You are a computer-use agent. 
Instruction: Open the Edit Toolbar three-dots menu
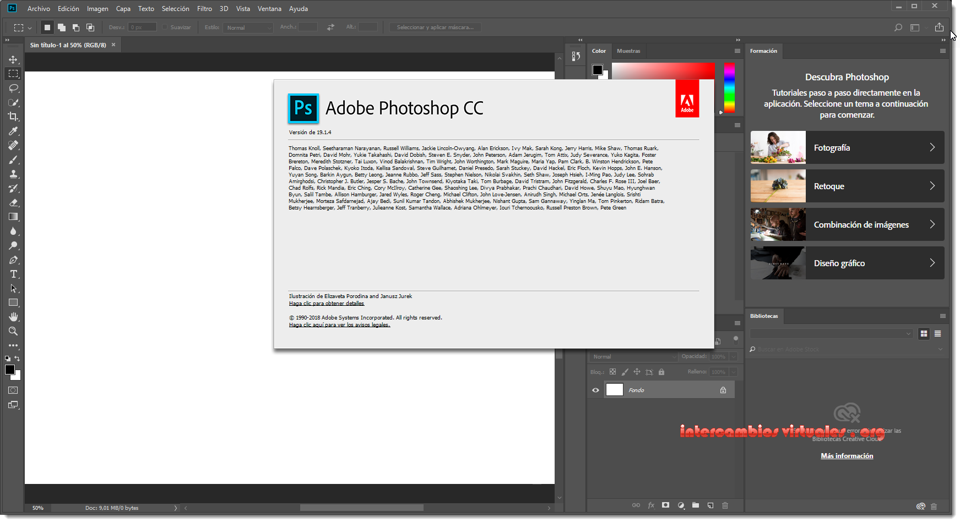tap(13, 345)
